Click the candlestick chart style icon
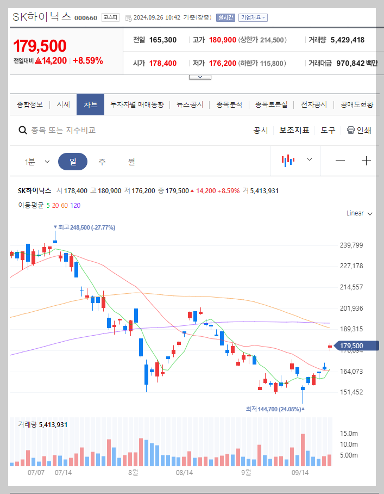 pyautogui.click(x=289, y=161)
